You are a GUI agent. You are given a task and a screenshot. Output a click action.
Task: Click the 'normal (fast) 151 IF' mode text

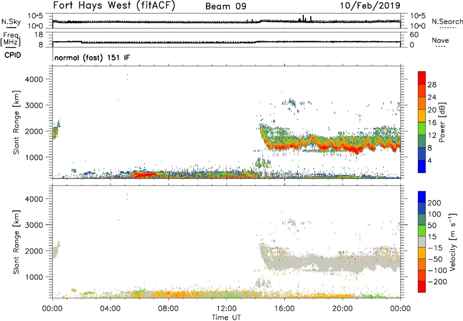click(x=92, y=57)
